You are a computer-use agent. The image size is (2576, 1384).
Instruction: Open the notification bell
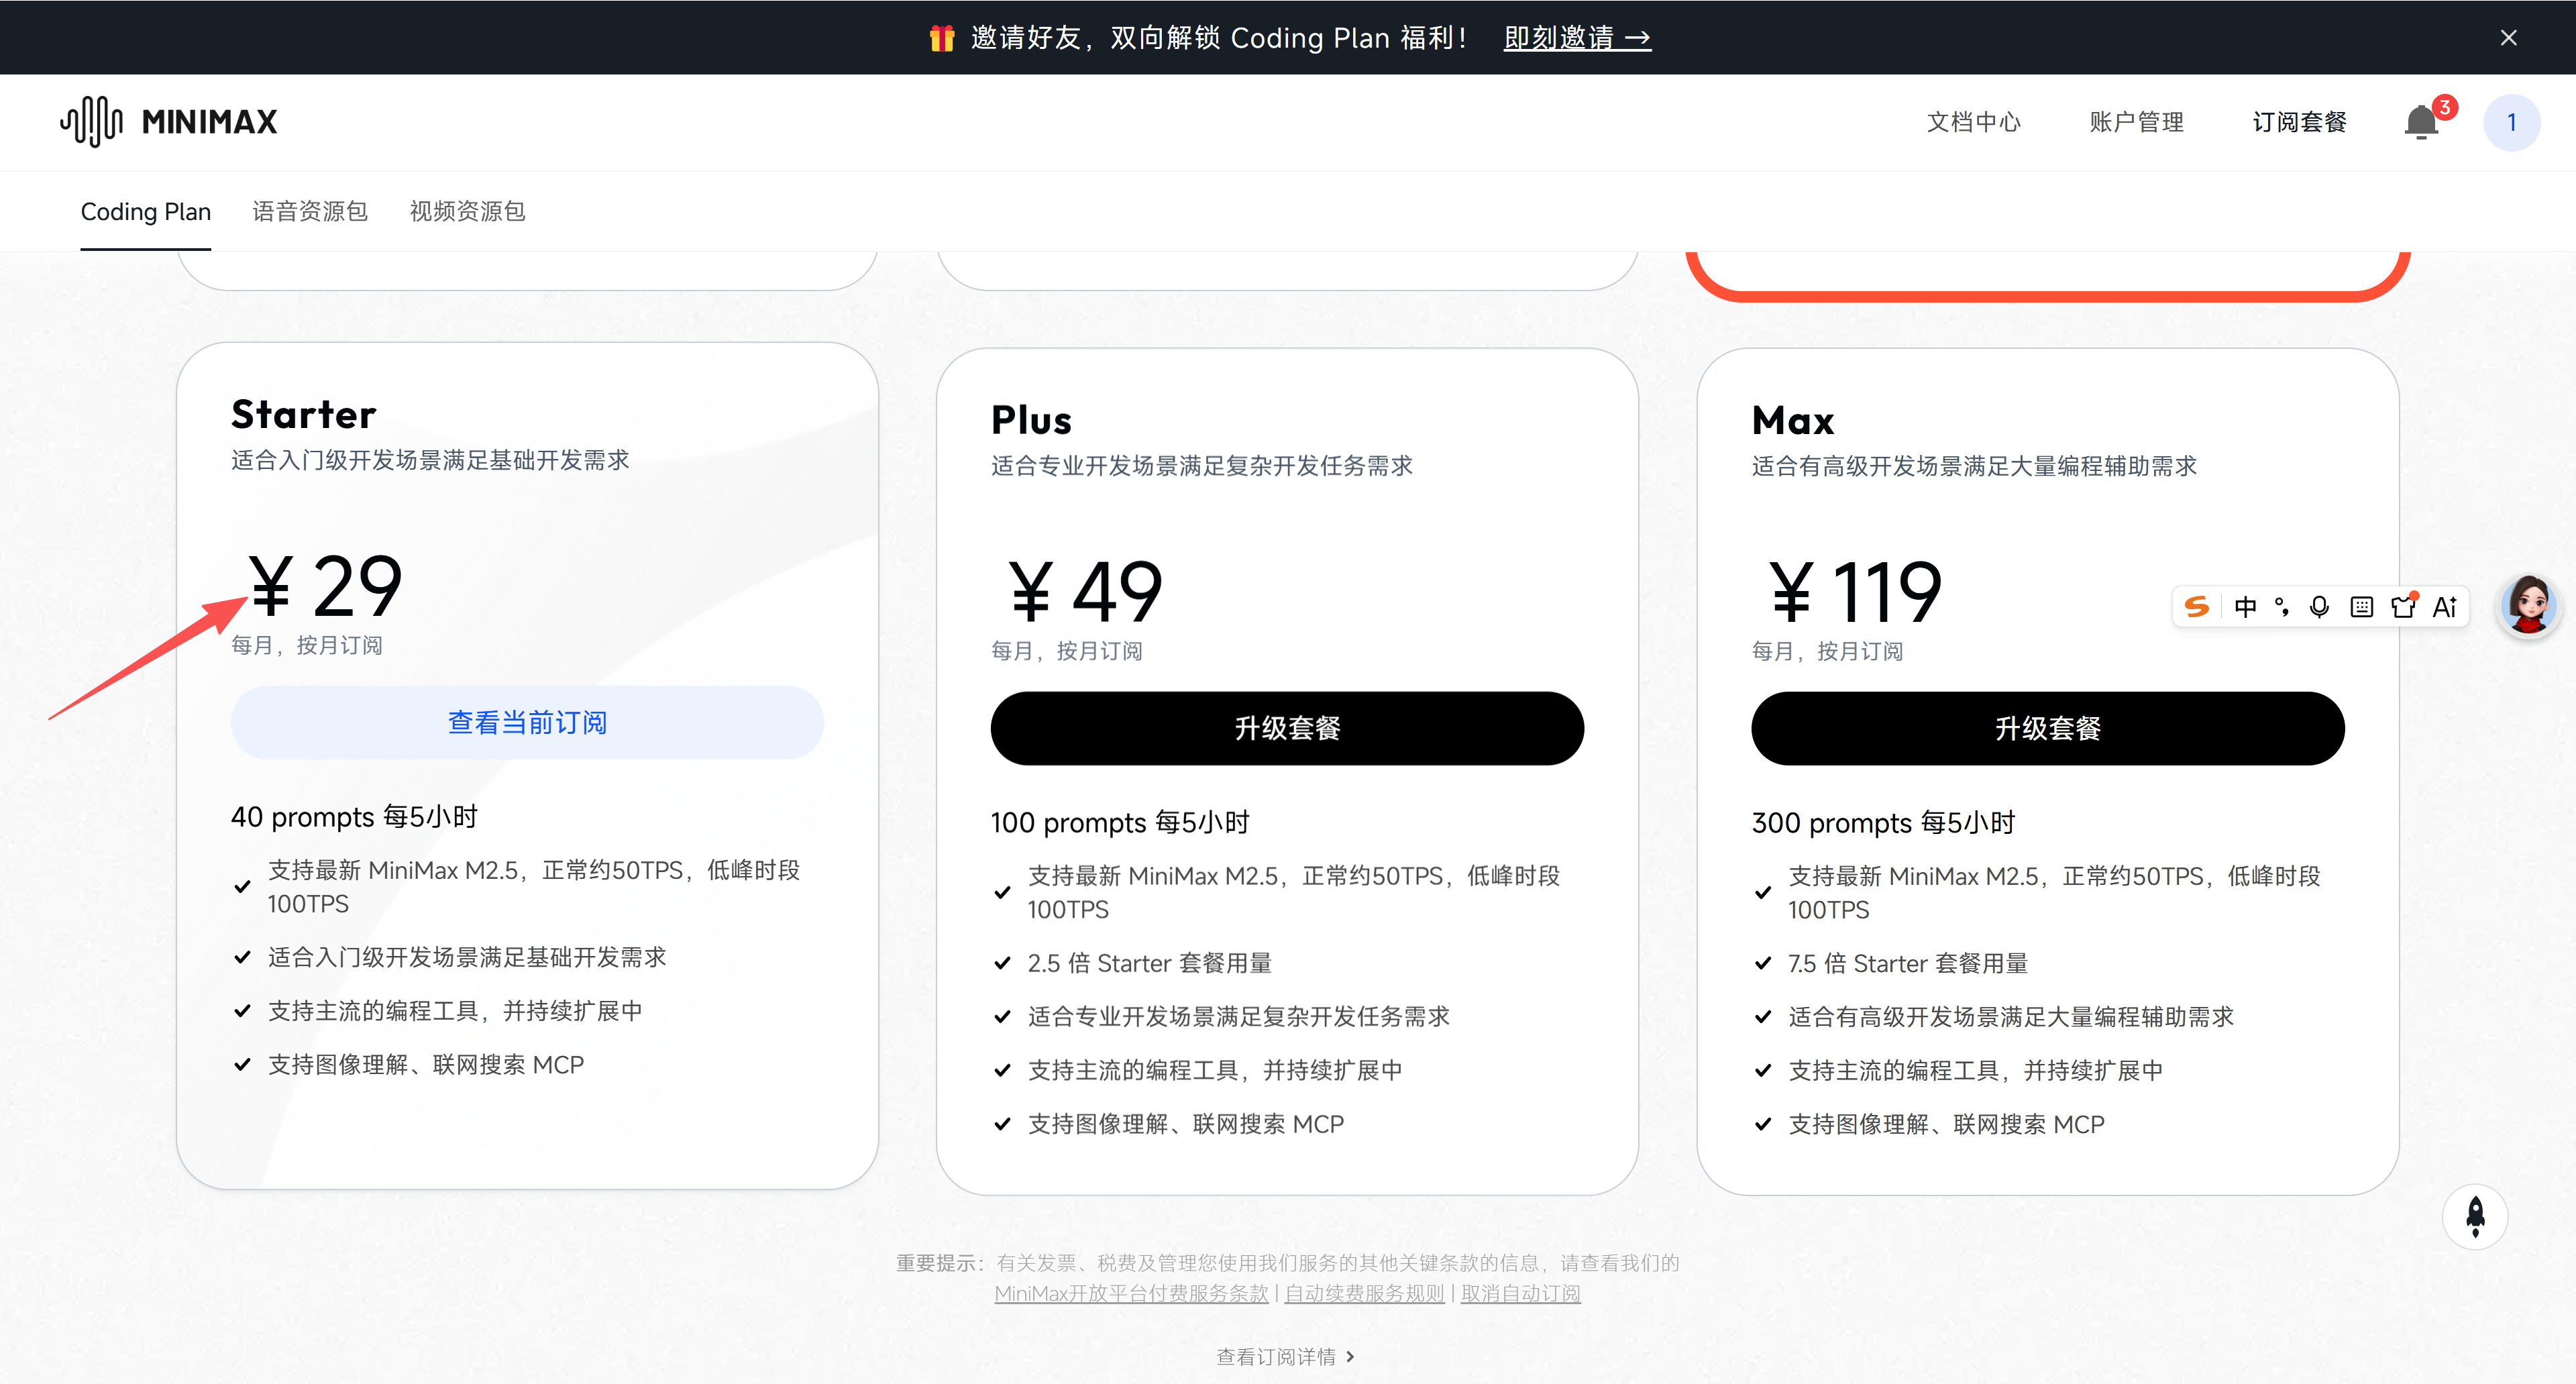tap(2421, 123)
